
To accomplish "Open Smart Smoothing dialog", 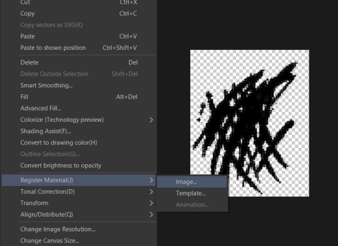I will tap(78, 85).
